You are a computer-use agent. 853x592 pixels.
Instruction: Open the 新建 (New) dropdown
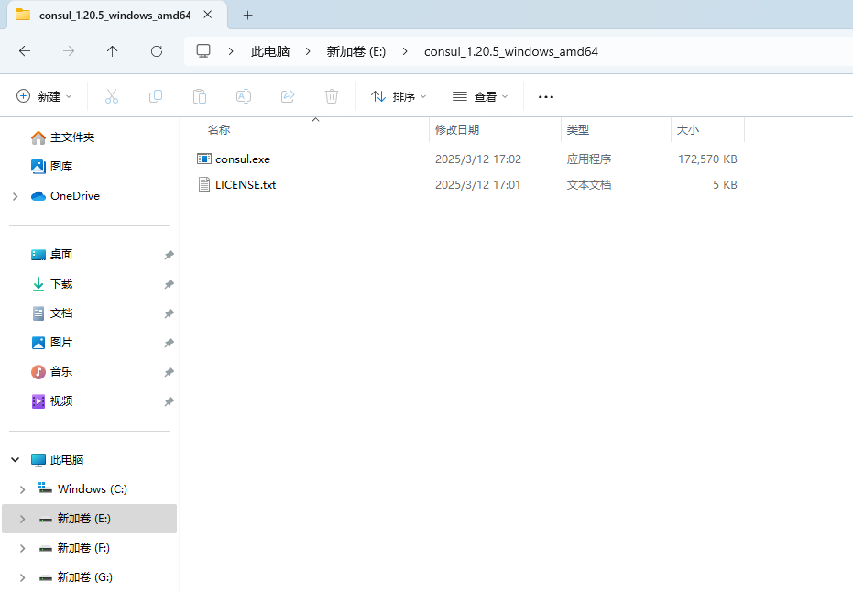43,96
